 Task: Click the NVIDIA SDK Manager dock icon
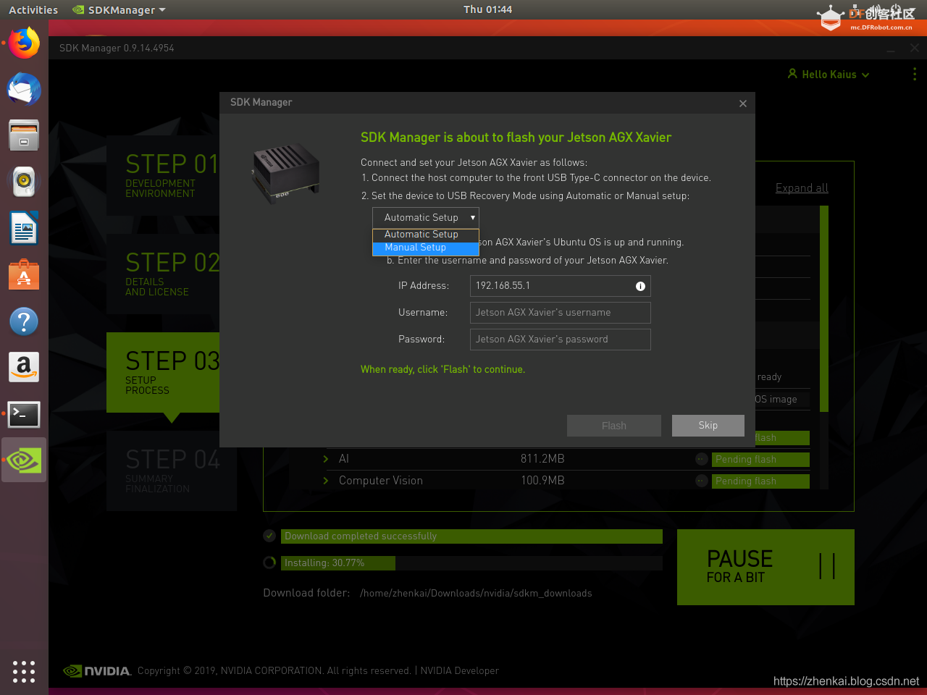pyautogui.click(x=24, y=460)
